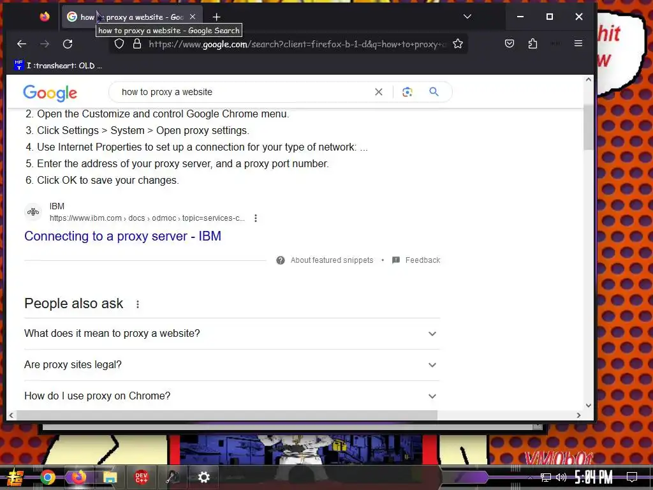This screenshot has width=653, height=490.
Task: Bookmark this page with the star icon
Action: coord(458,44)
